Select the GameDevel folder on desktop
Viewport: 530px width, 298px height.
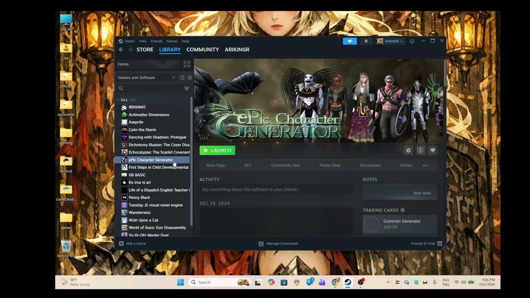[66, 192]
